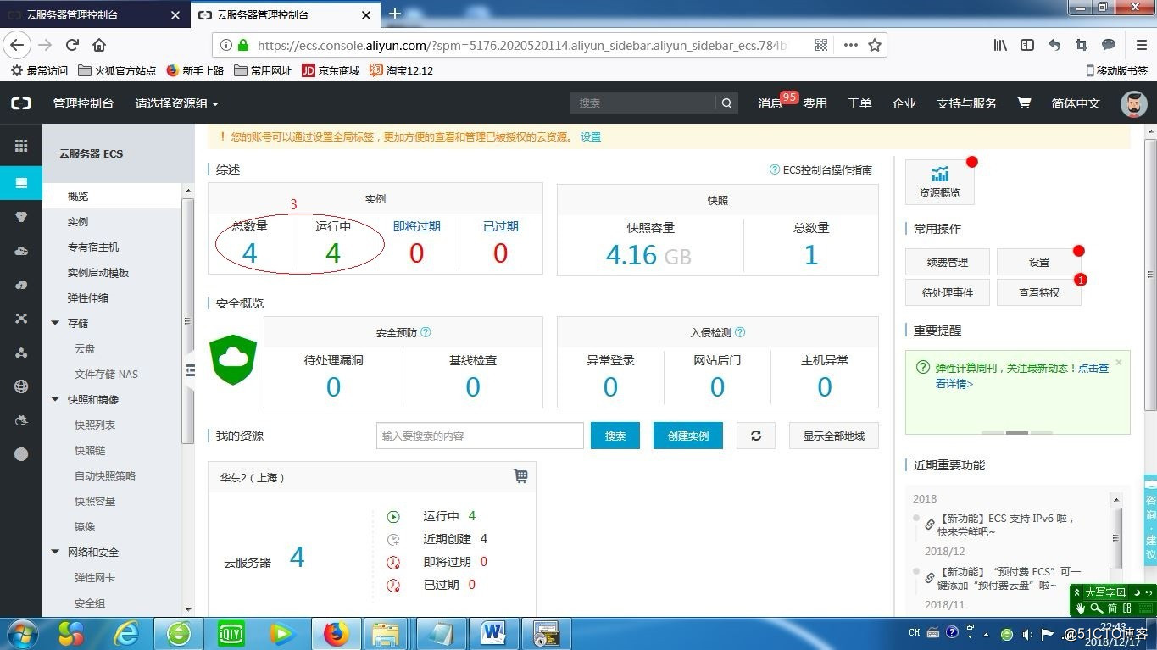1157x650 pixels.
Task: Click the cart icon in 华东2 card
Action: pos(520,476)
